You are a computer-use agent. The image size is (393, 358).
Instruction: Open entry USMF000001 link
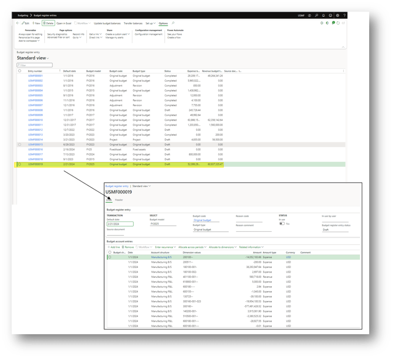[x=35, y=76]
